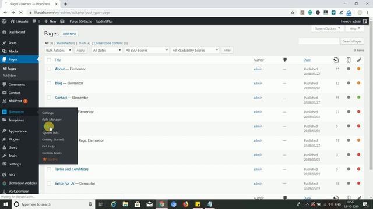Select Get Help in Elementor flyout
The image size is (373, 209).
click(48, 146)
